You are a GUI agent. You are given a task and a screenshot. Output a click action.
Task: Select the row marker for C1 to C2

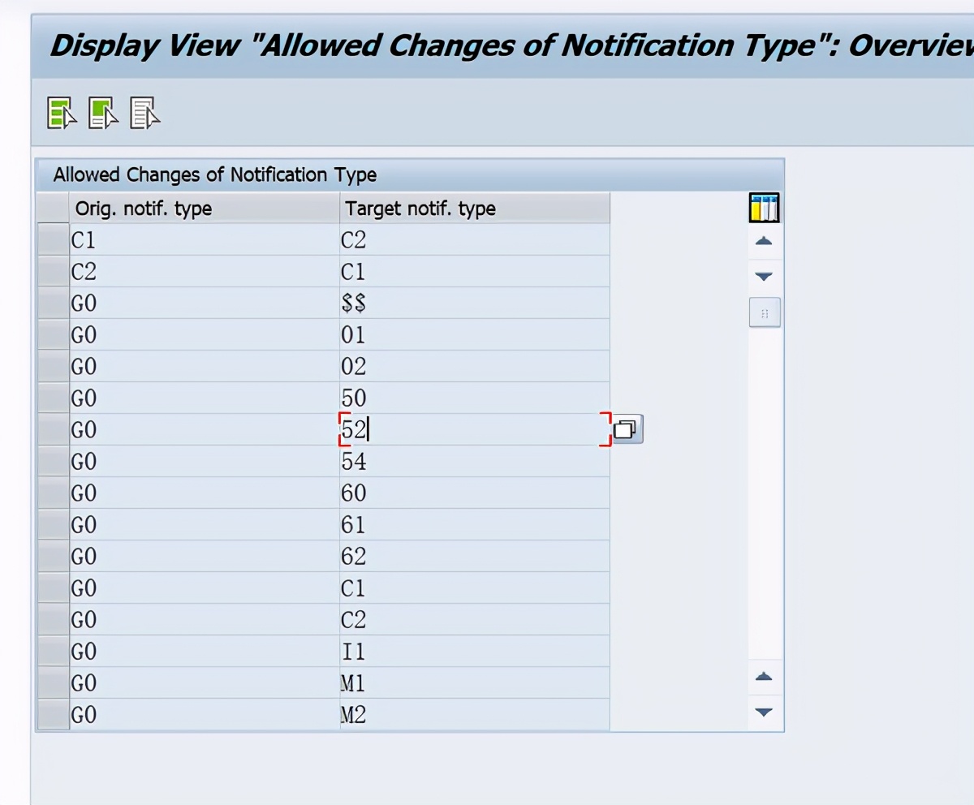pos(54,240)
